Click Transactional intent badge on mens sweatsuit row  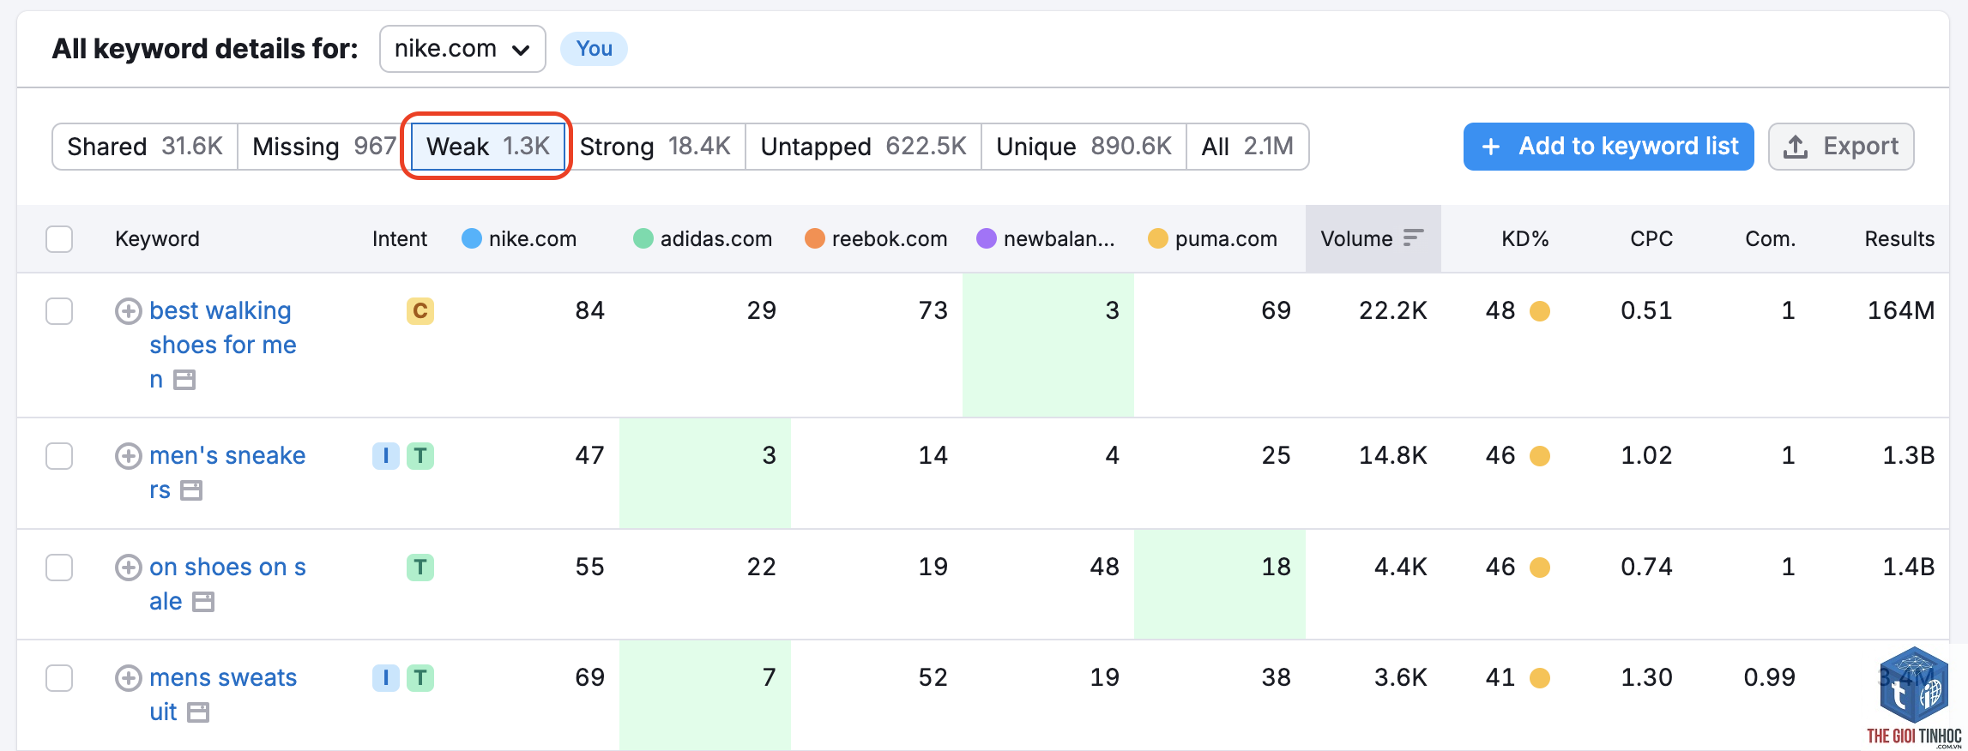coord(420,678)
